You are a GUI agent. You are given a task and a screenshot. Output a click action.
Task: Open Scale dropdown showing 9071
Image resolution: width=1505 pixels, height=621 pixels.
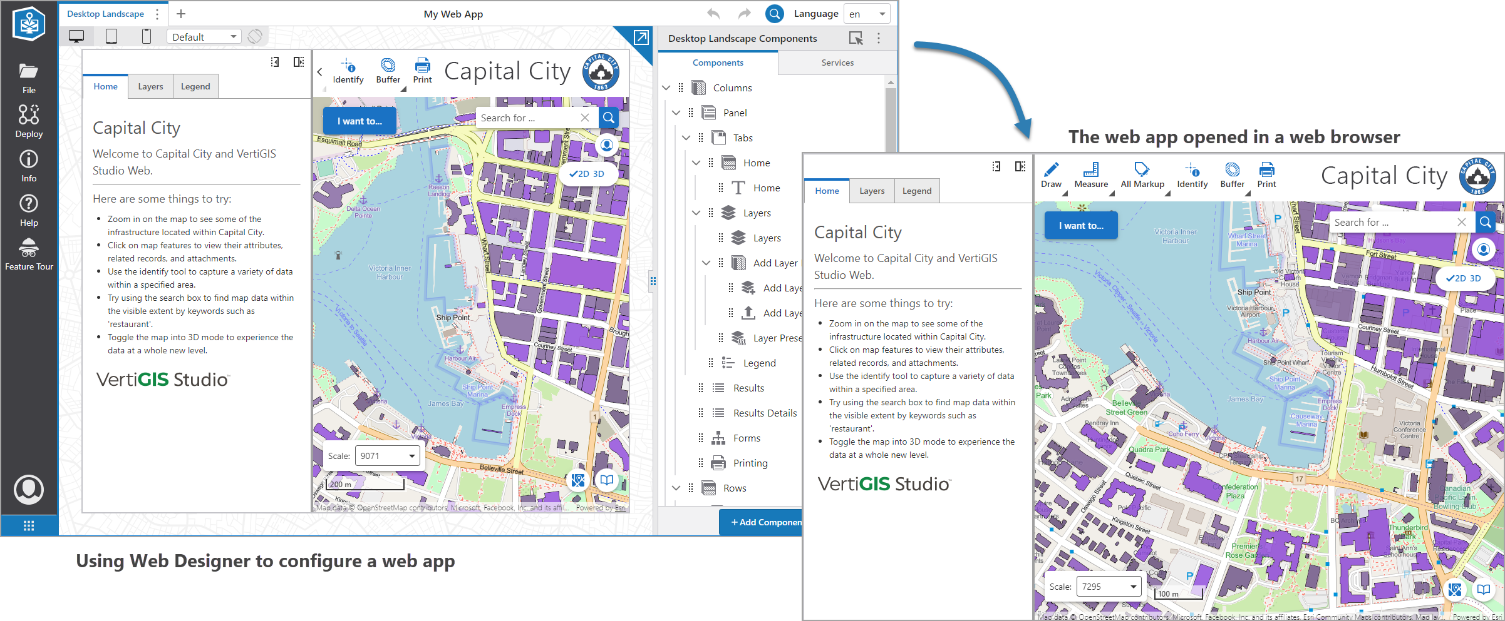click(x=388, y=456)
